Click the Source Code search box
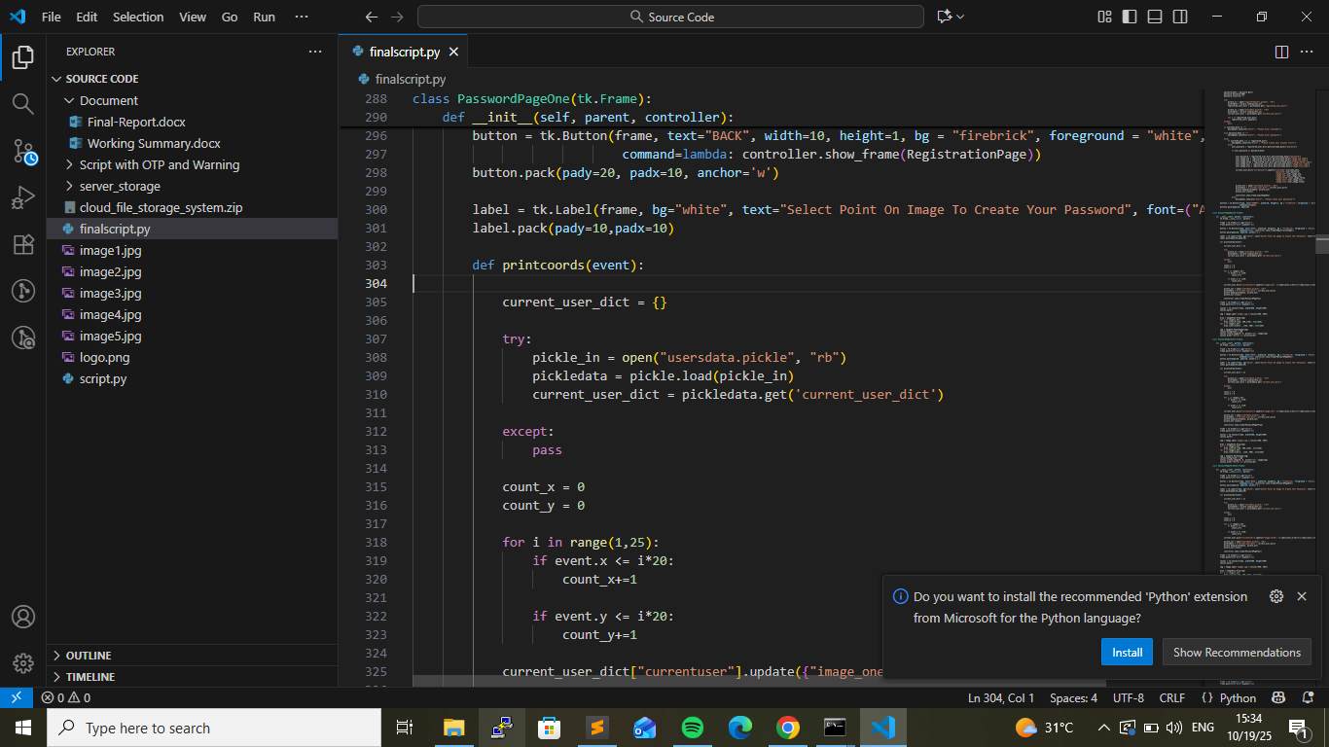This screenshot has width=1329, height=747. pyautogui.click(x=670, y=17)
